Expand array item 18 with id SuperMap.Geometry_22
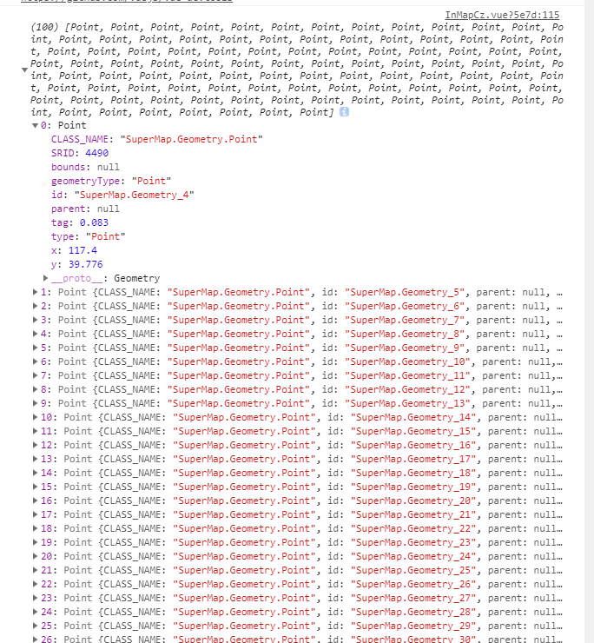The image size is (594, 643). click(36, 528)
